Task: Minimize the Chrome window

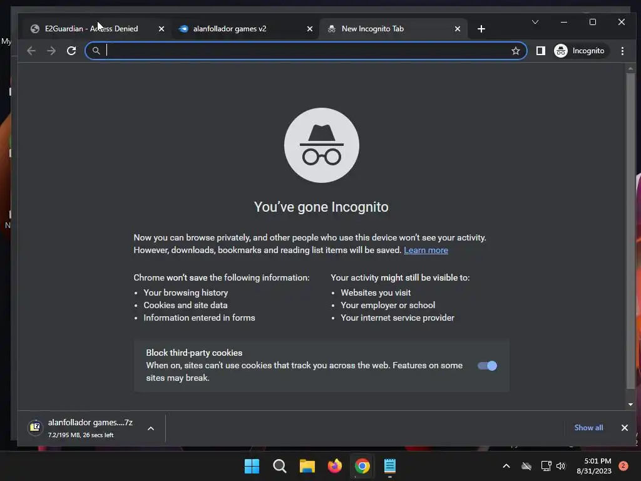Action: [x=564, y=22]
